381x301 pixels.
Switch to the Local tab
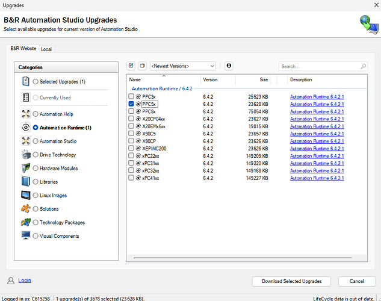(x=46, y=49)
